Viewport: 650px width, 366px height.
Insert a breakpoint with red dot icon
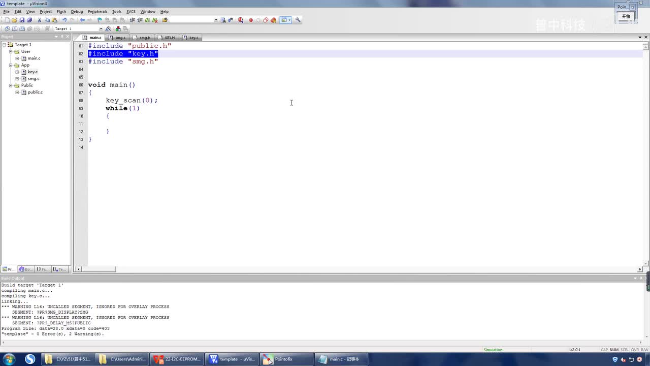250,20
